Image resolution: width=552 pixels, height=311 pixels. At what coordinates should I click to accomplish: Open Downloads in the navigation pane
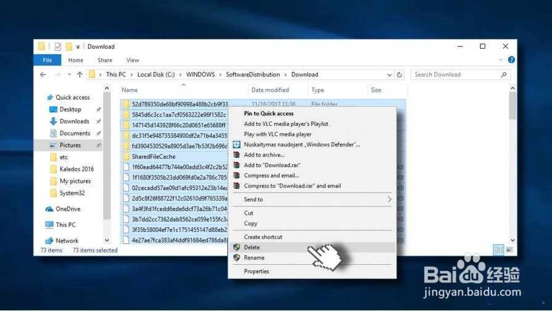click(x=74, y=122)
